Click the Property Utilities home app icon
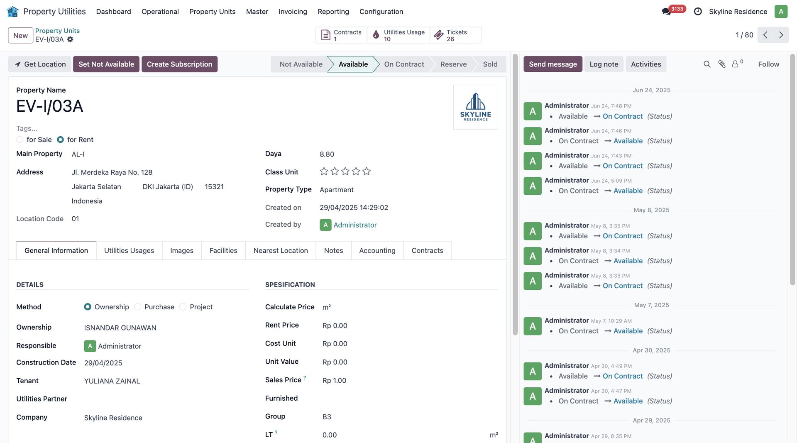The image size is (797, 443). (x=12, y=12)
